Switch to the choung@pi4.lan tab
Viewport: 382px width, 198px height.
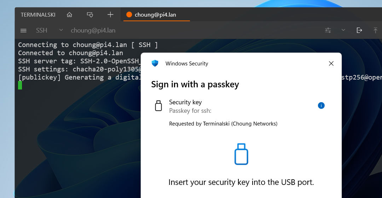coord(156,14)
